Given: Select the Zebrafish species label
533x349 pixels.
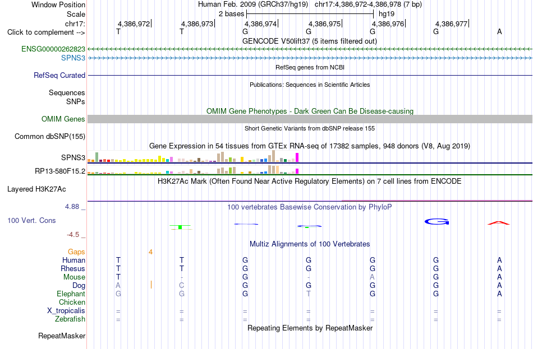Looking at the screenshot, I should (70, 319).
